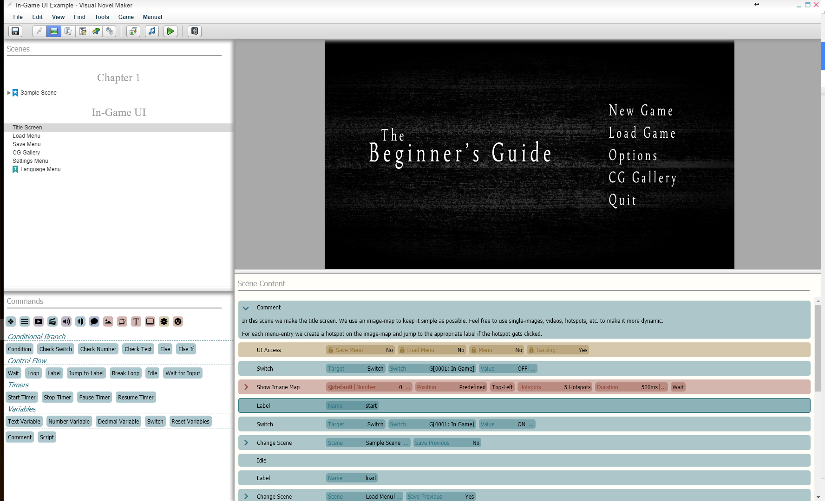Select the video play command category icon
Image resolution: width=825 pixels, height=501 pixels.
(x=39, y=321)
